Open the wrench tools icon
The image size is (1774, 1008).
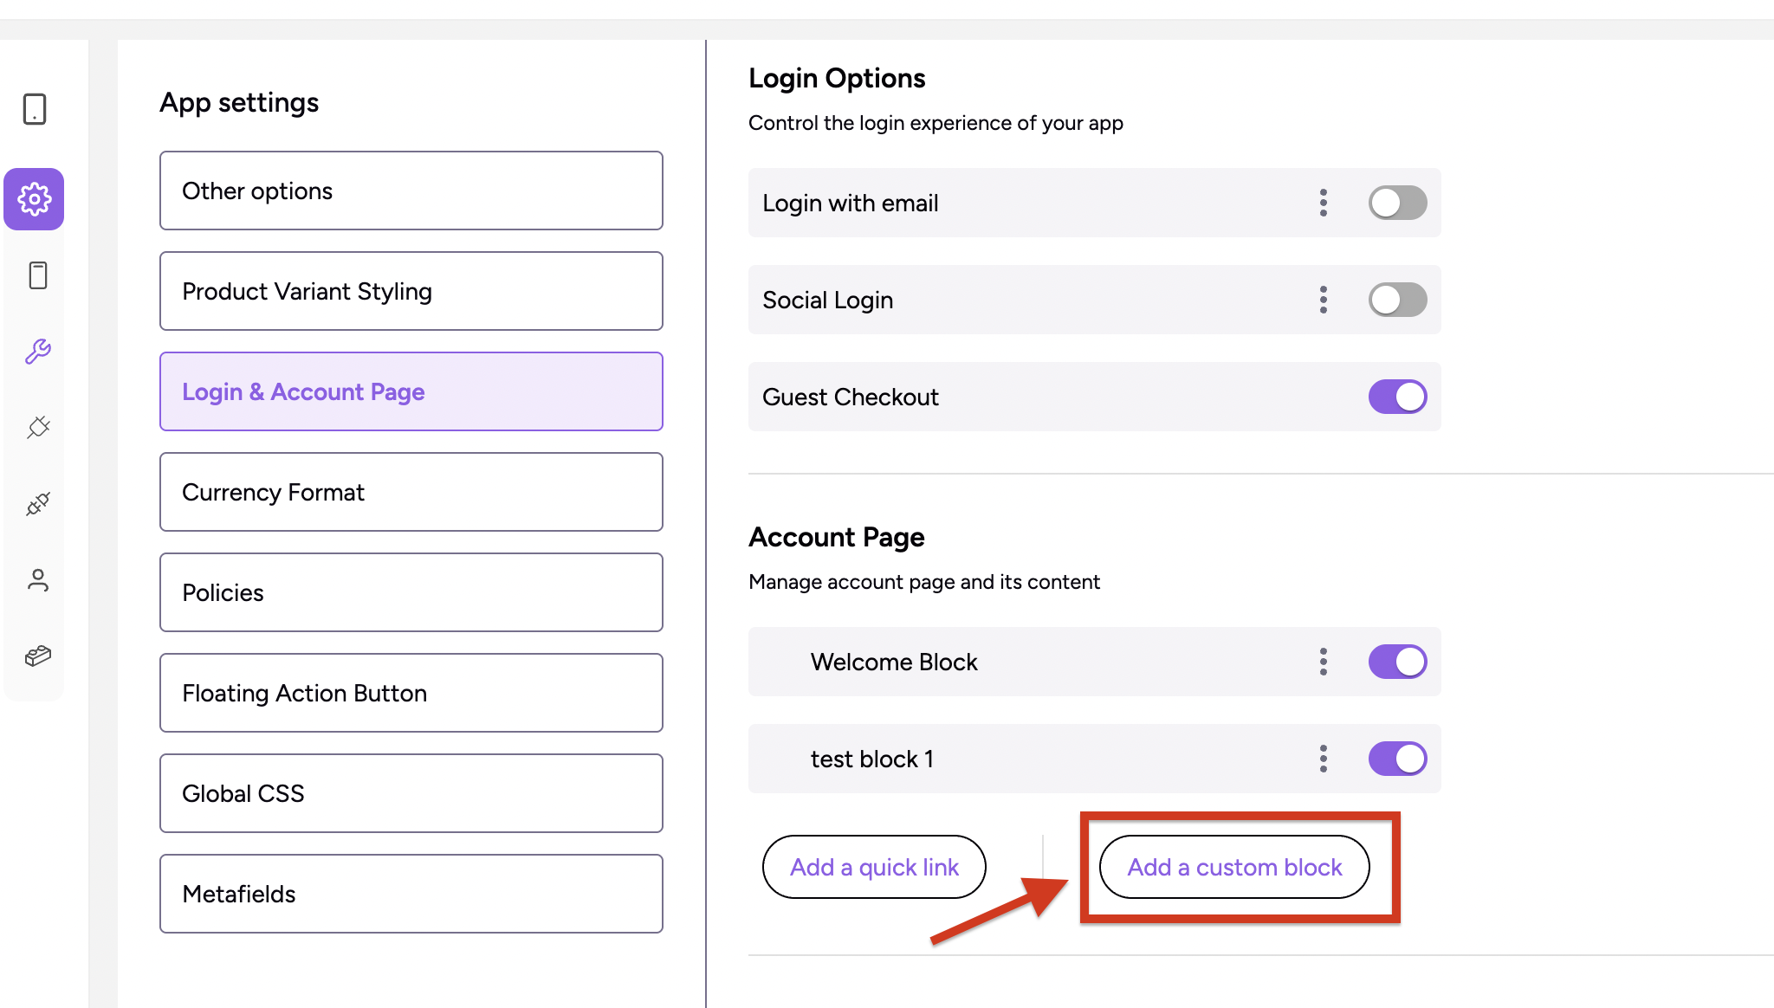pos(38,352)
